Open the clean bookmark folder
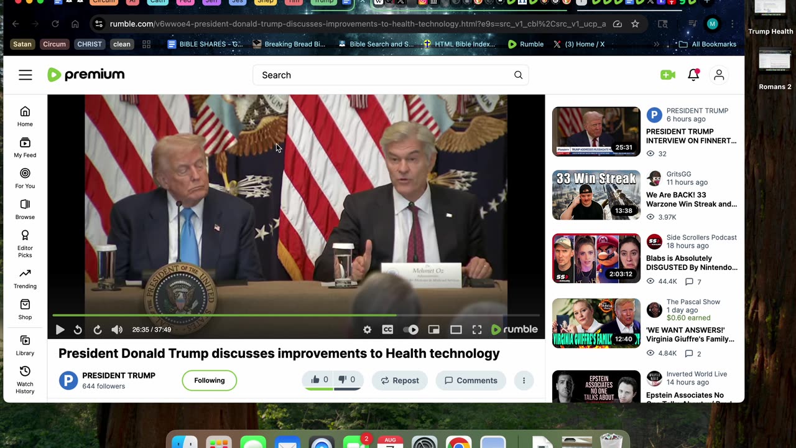The image size is (796, 448). pos(122,44)
